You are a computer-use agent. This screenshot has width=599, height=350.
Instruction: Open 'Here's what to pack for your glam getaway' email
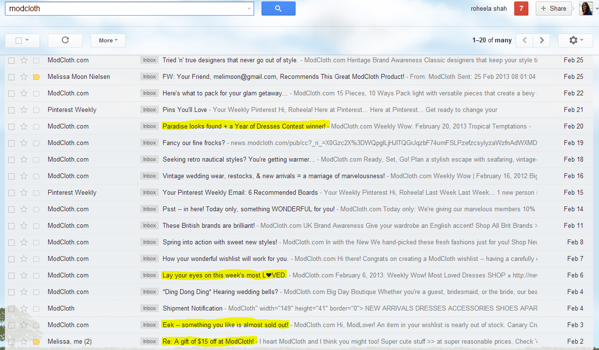225,93
